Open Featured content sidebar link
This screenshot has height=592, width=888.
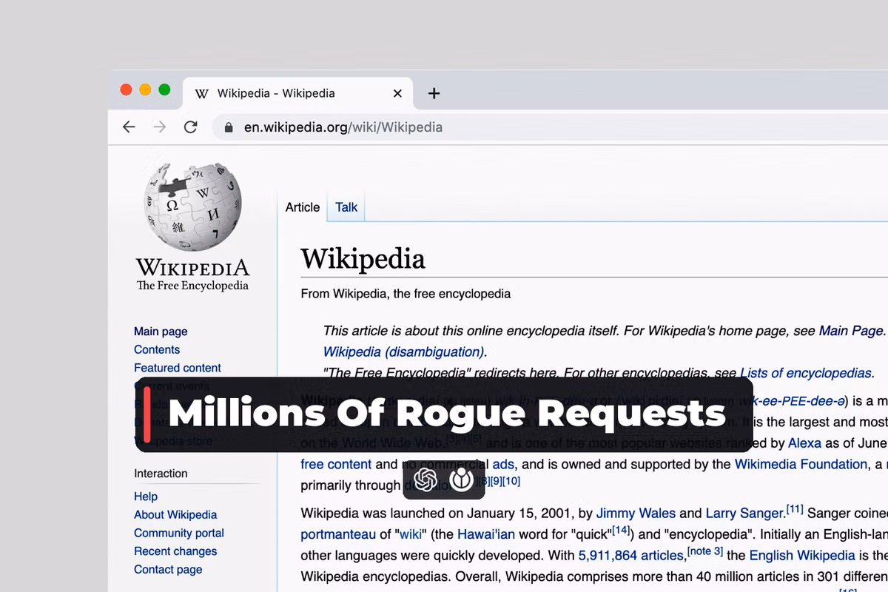(x=178, y=368)
